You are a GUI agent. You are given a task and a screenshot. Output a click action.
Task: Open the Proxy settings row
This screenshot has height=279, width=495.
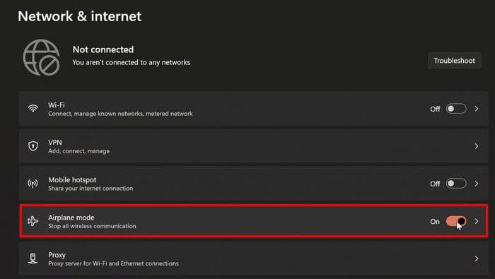tap(254, 259)
